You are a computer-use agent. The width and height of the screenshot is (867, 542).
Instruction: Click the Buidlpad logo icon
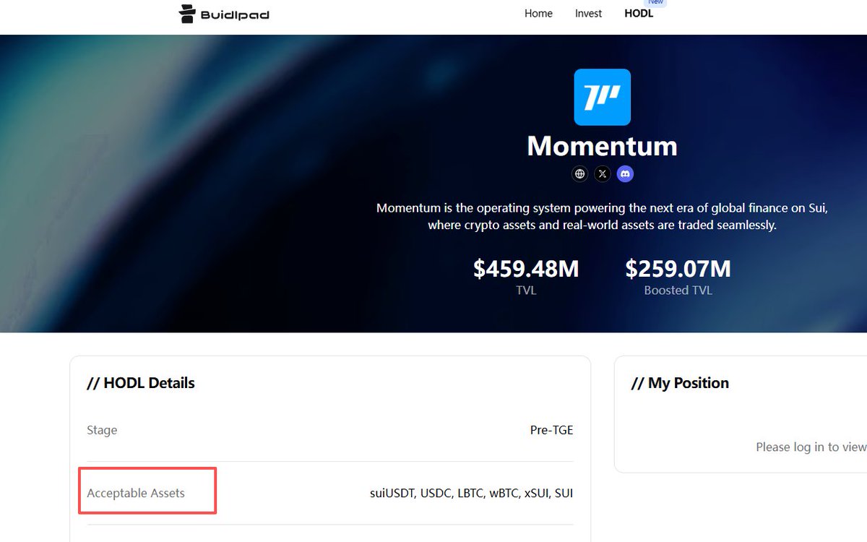[187, 14]
